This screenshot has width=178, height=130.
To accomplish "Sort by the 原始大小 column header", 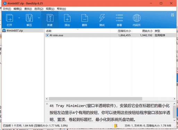I will pyautogui.click(x=143, y=31).
